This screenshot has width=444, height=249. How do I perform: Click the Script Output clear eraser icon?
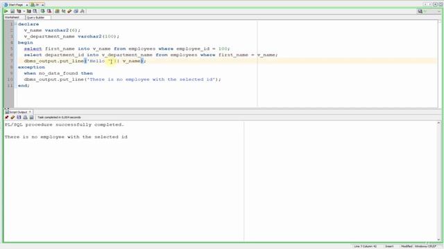click(12, 117)
